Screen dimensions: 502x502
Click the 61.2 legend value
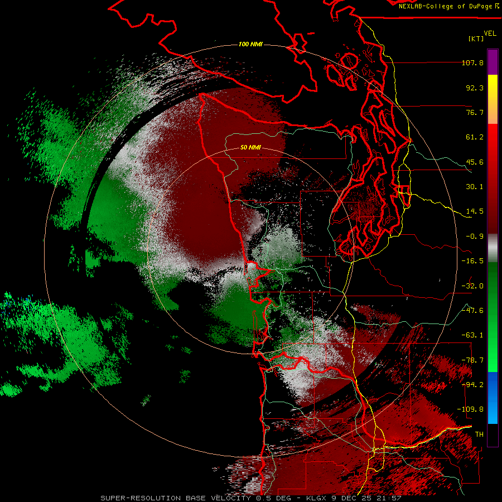click(475, 137)
